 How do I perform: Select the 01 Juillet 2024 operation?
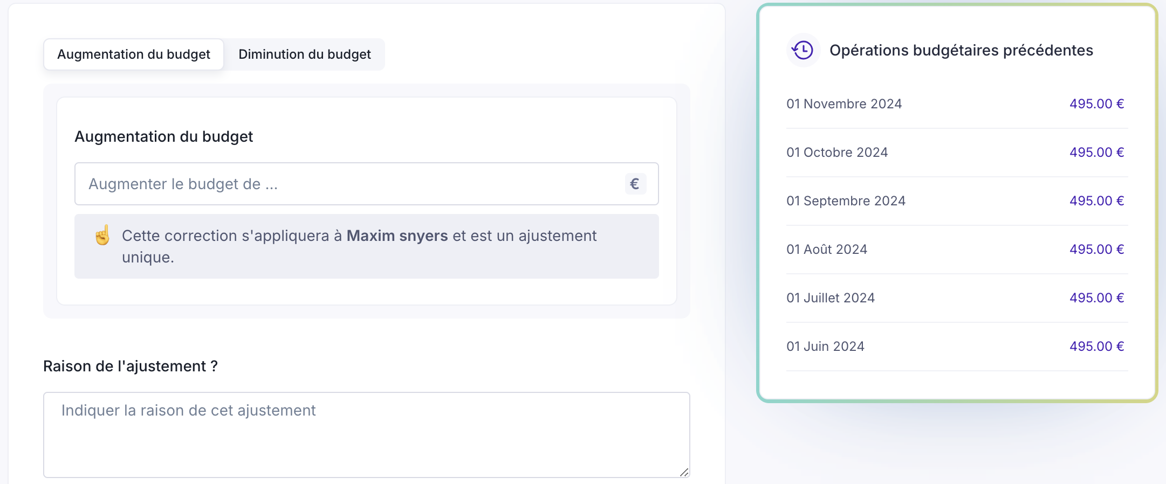tap(831, 298)
